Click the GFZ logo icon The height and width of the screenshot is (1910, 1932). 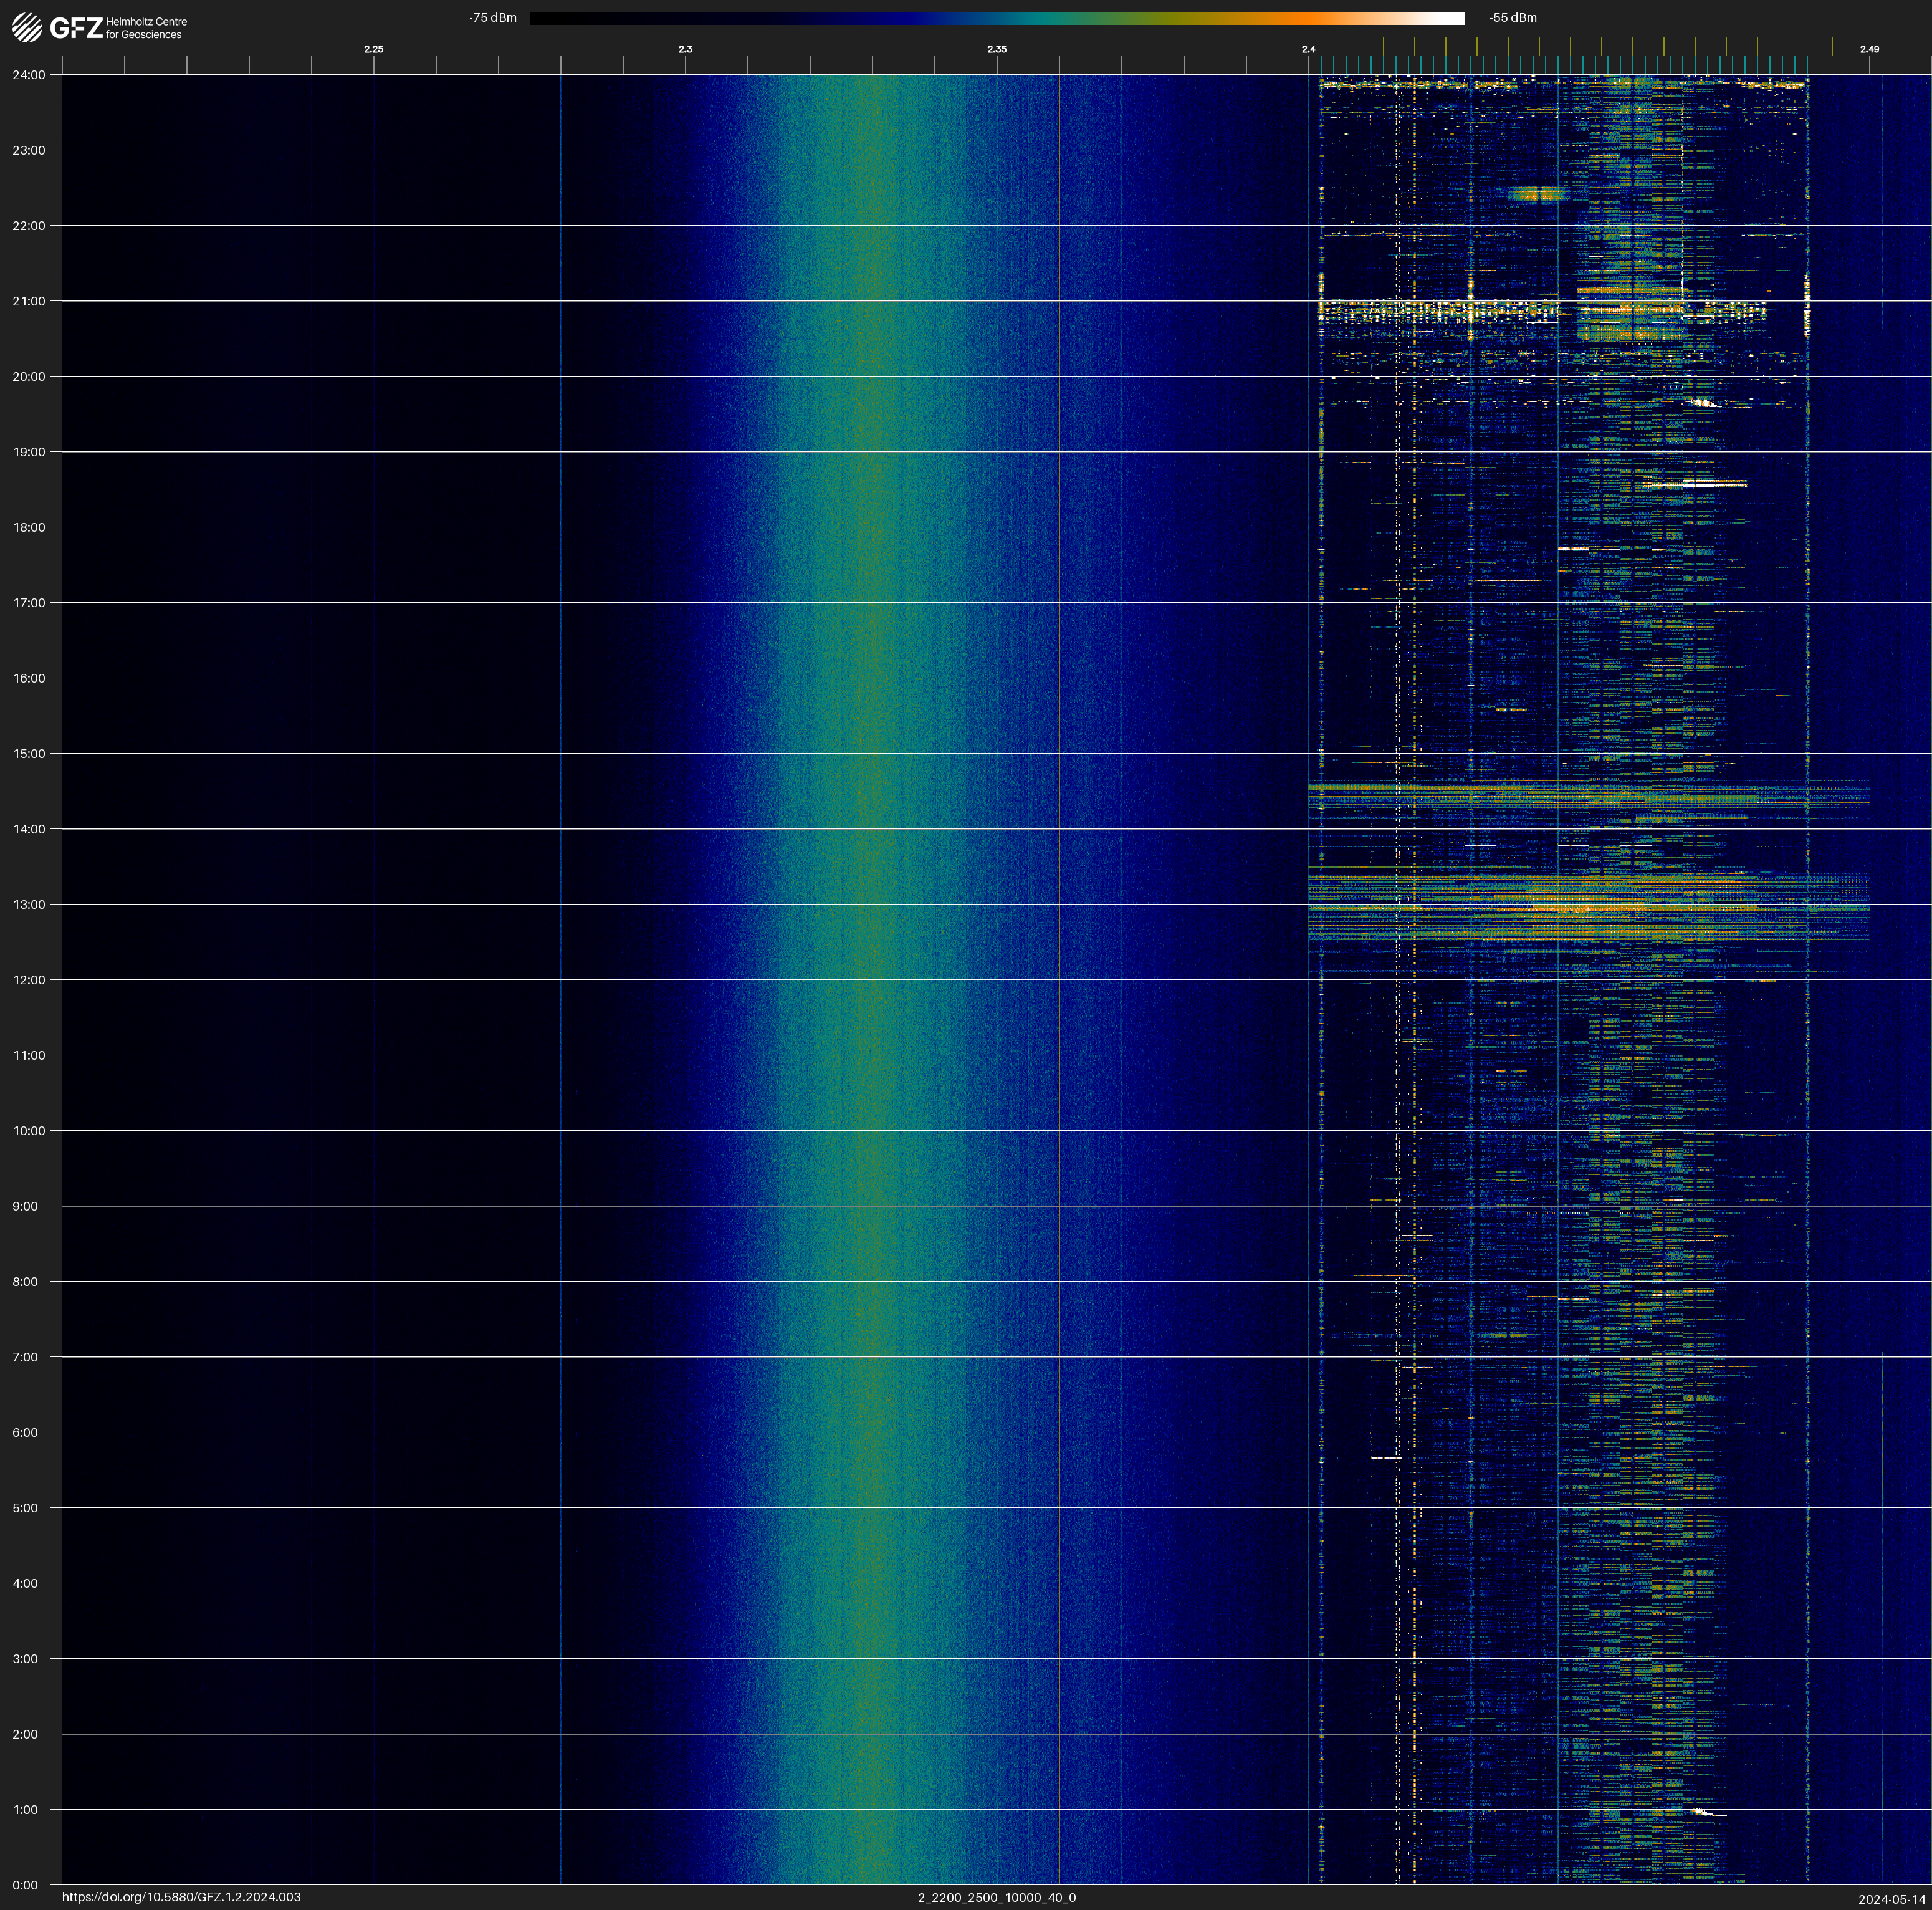[x=27, y=27]
